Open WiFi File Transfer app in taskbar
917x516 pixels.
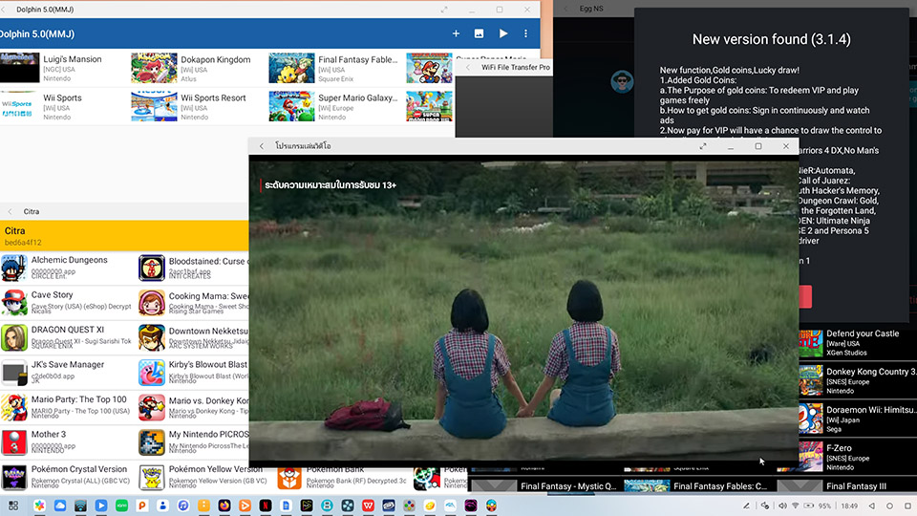(x=80, y=505)
